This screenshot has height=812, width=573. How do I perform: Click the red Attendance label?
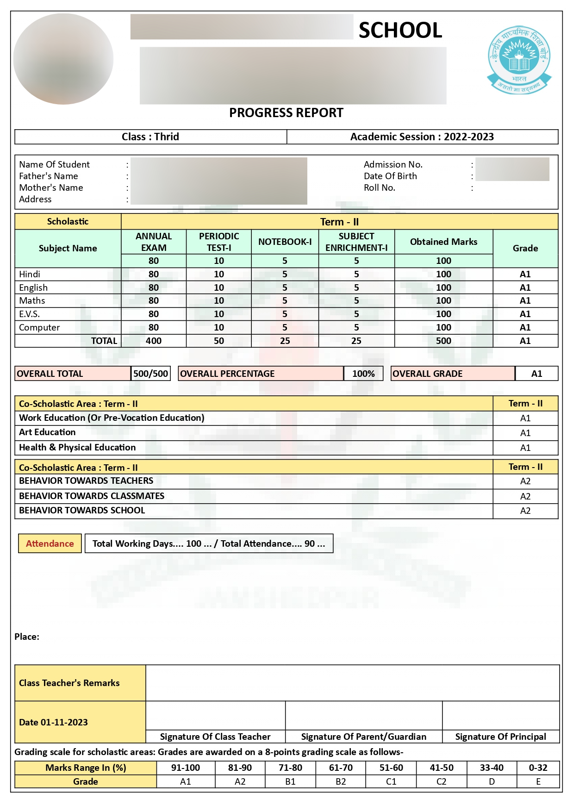pyautogui.click(x=50, y=543)
